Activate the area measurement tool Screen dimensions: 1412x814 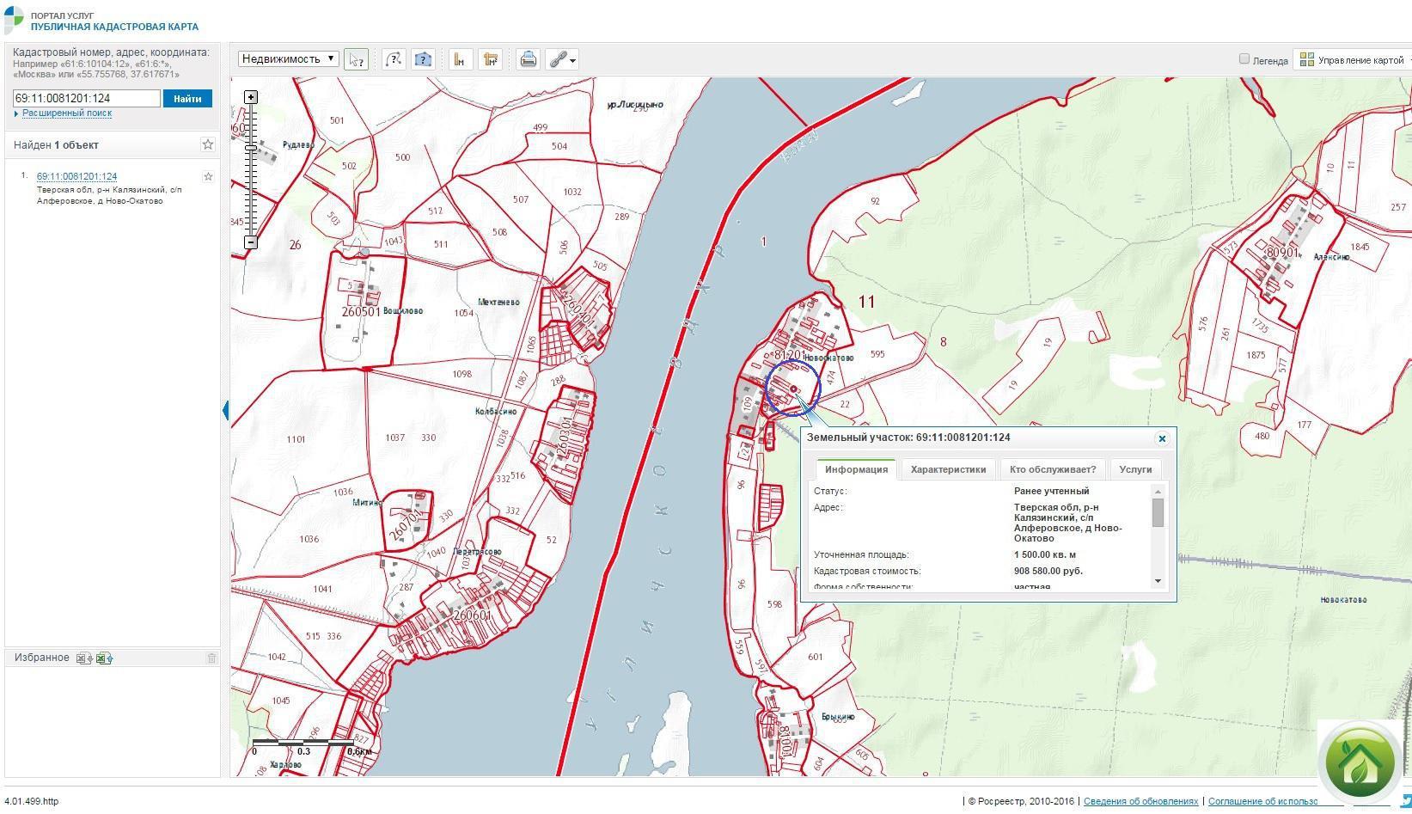click(x=491, y=59)
